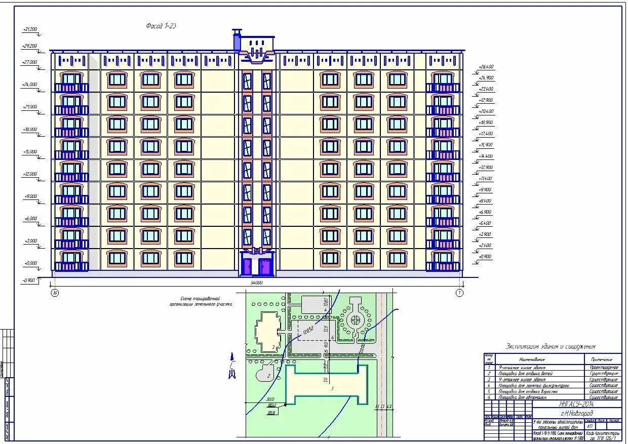The height and width of the screenshot is (444, 628).
Task: Select the +27,000 elevation mark
Action: pyautogui.click(x=30, y=62)
